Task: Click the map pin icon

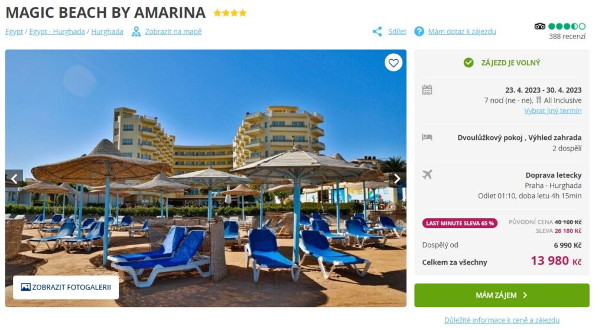Action: [136, 32]
